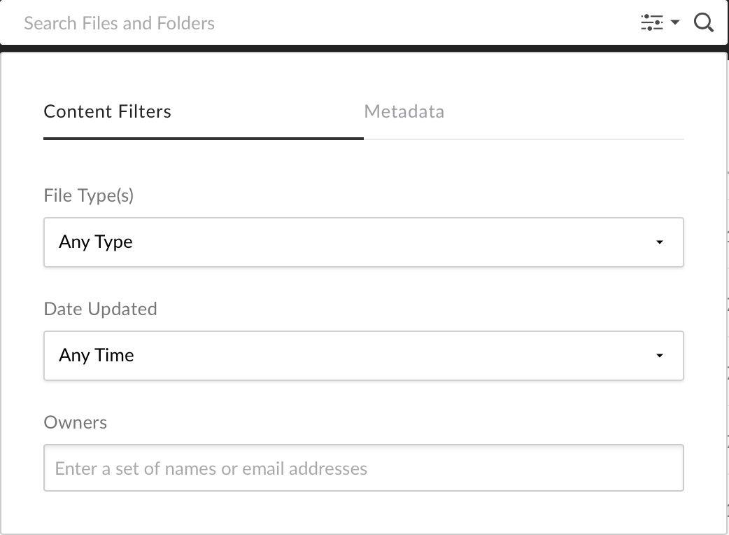
Task: Open the search filter options icon
Action: tap(651, 23)
